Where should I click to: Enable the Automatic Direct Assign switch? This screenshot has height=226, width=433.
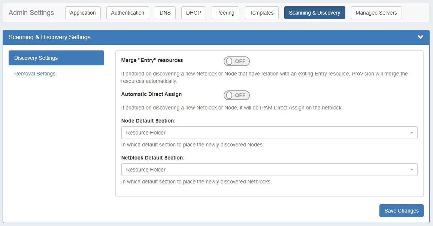(236, 95)
